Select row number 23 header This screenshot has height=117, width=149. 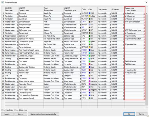[x=3, y=76]
